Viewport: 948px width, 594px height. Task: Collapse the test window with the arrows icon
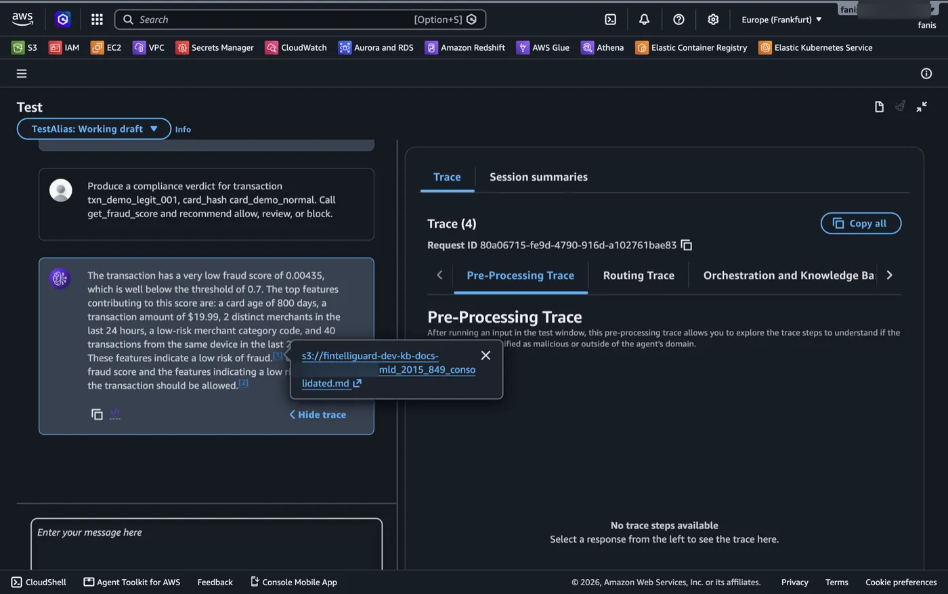click(922, 107)
